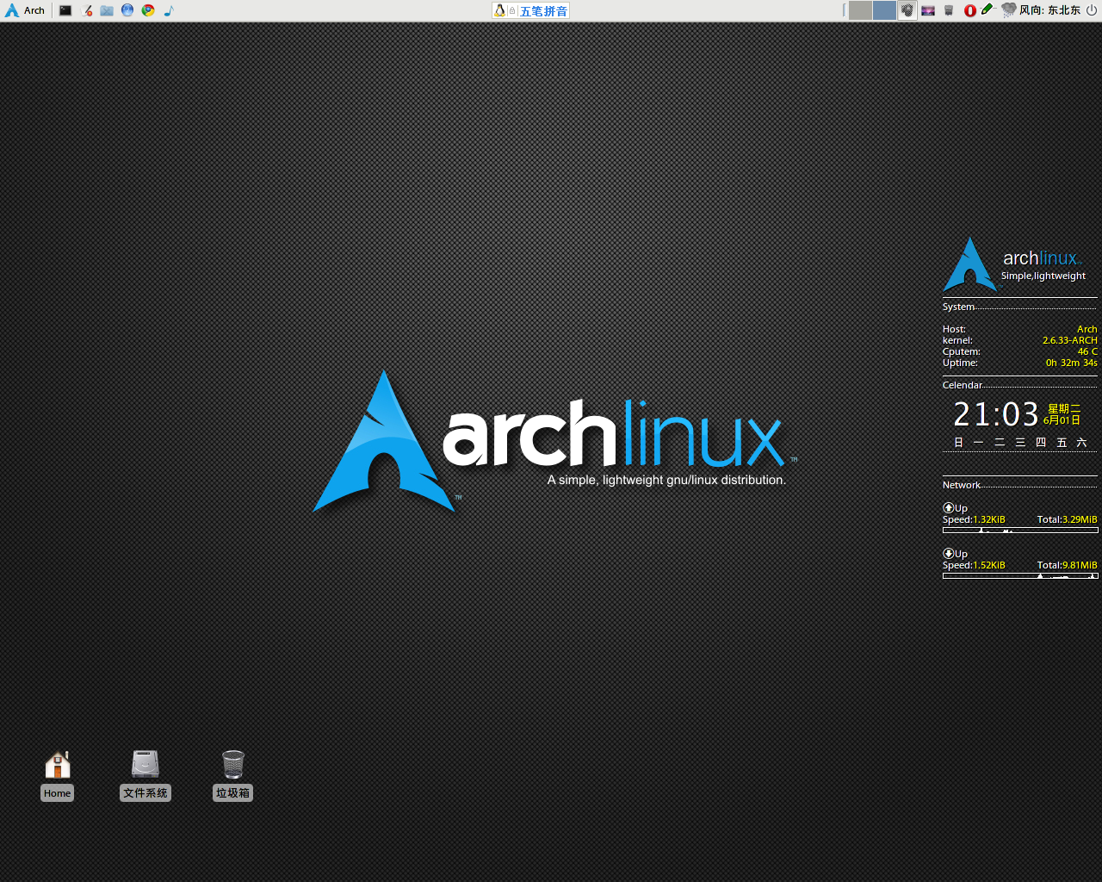Click the System section header
The width and height of the screenshot is (1102, 882).
coord(958,307)
